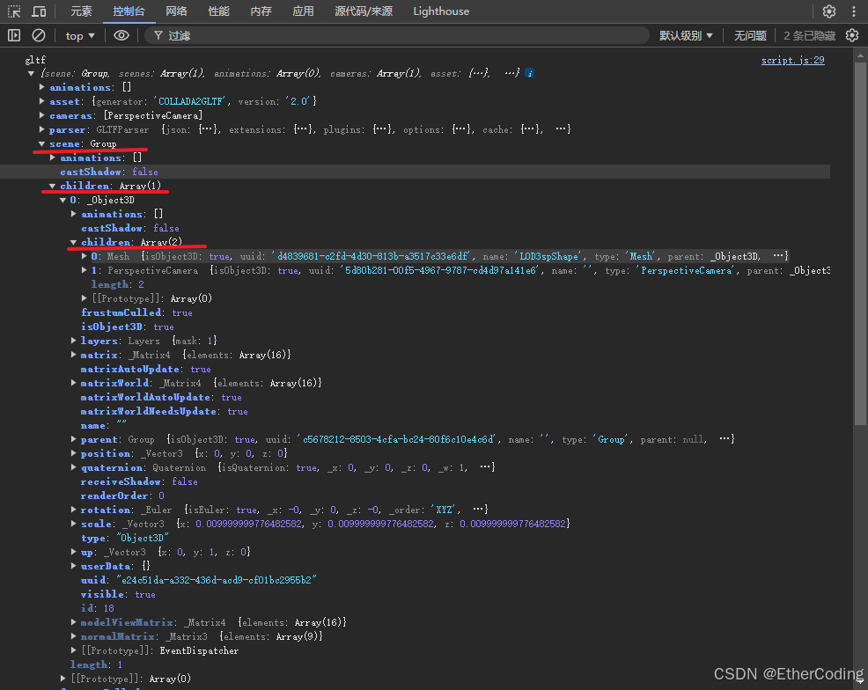
Task: Expand the matrix: _Matrix4 entry
Action: [74, 355]
